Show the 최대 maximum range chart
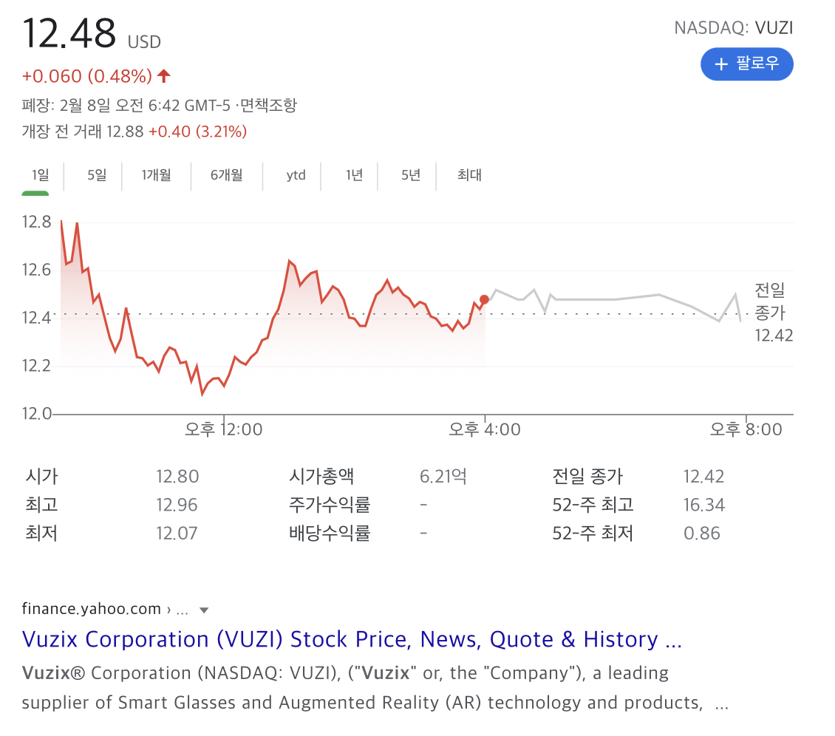The image size is (835, 736). tap(469, 175)
